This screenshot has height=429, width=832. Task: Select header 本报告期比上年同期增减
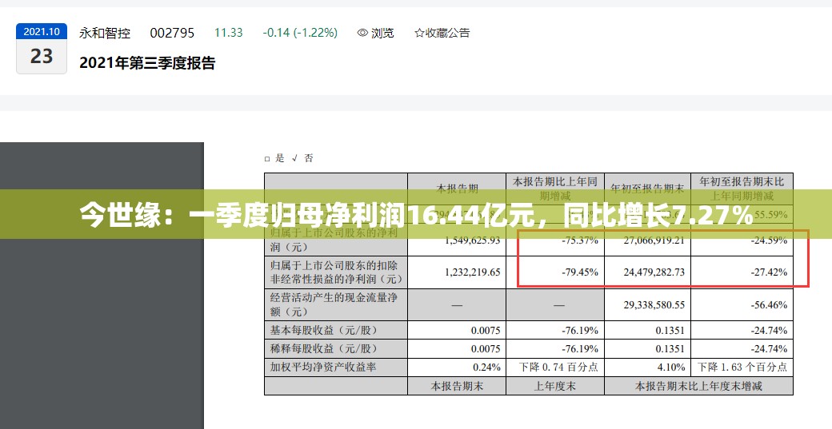pyautogui.click(x=555, y=189)
